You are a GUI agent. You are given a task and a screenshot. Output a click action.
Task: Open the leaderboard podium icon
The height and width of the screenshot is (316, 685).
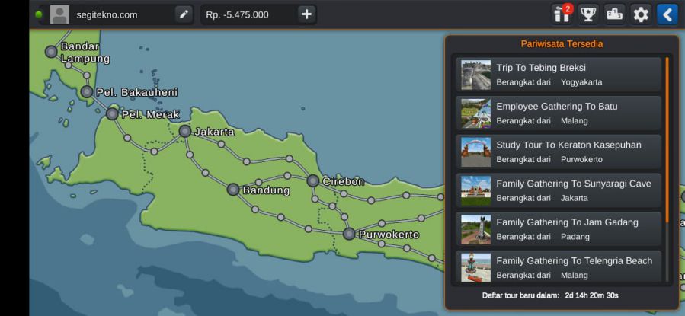[614, 14]
